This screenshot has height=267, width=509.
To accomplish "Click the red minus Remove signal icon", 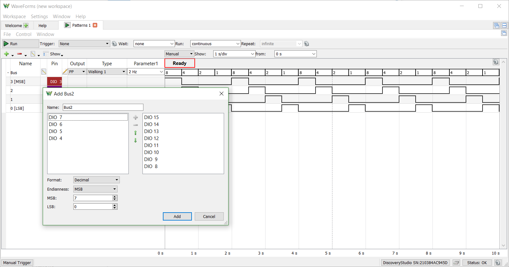I will coord(19,54).
